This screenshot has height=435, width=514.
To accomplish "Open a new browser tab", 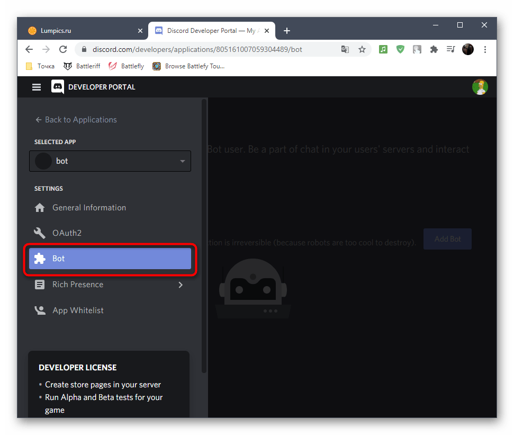I will (x=287, y=31).
